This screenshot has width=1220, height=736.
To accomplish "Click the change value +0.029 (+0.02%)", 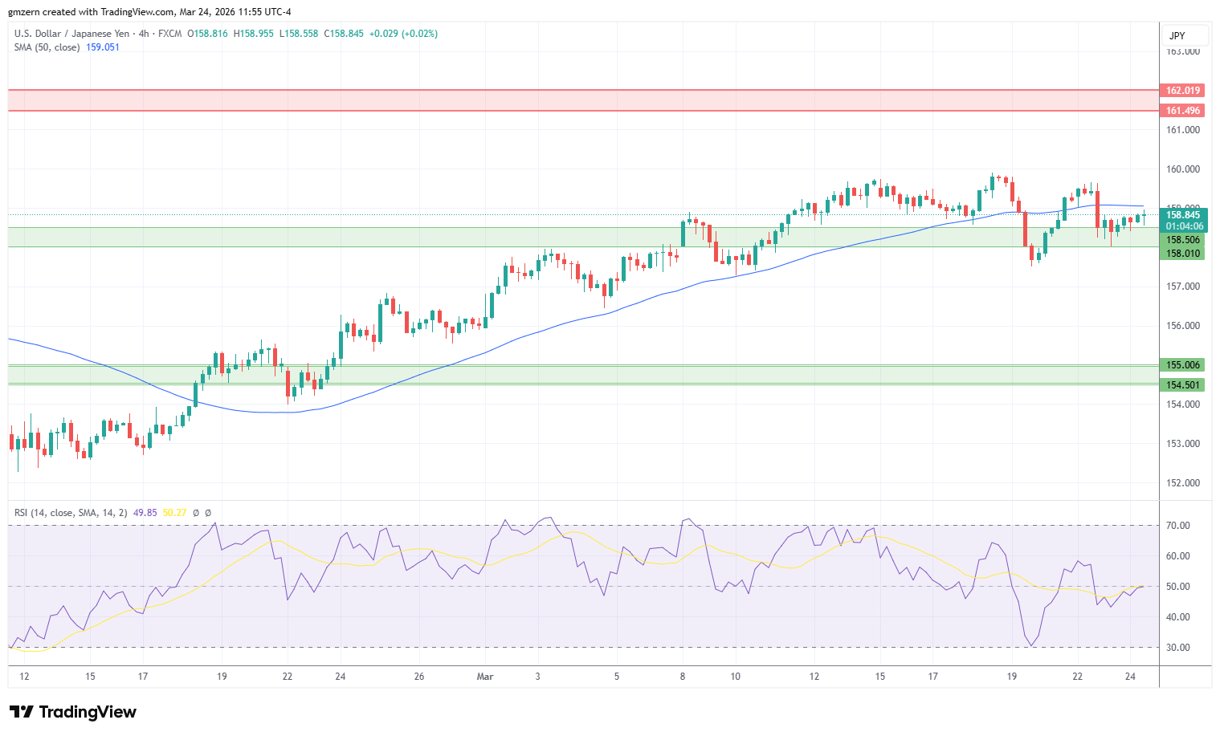I will click(403, 34).
